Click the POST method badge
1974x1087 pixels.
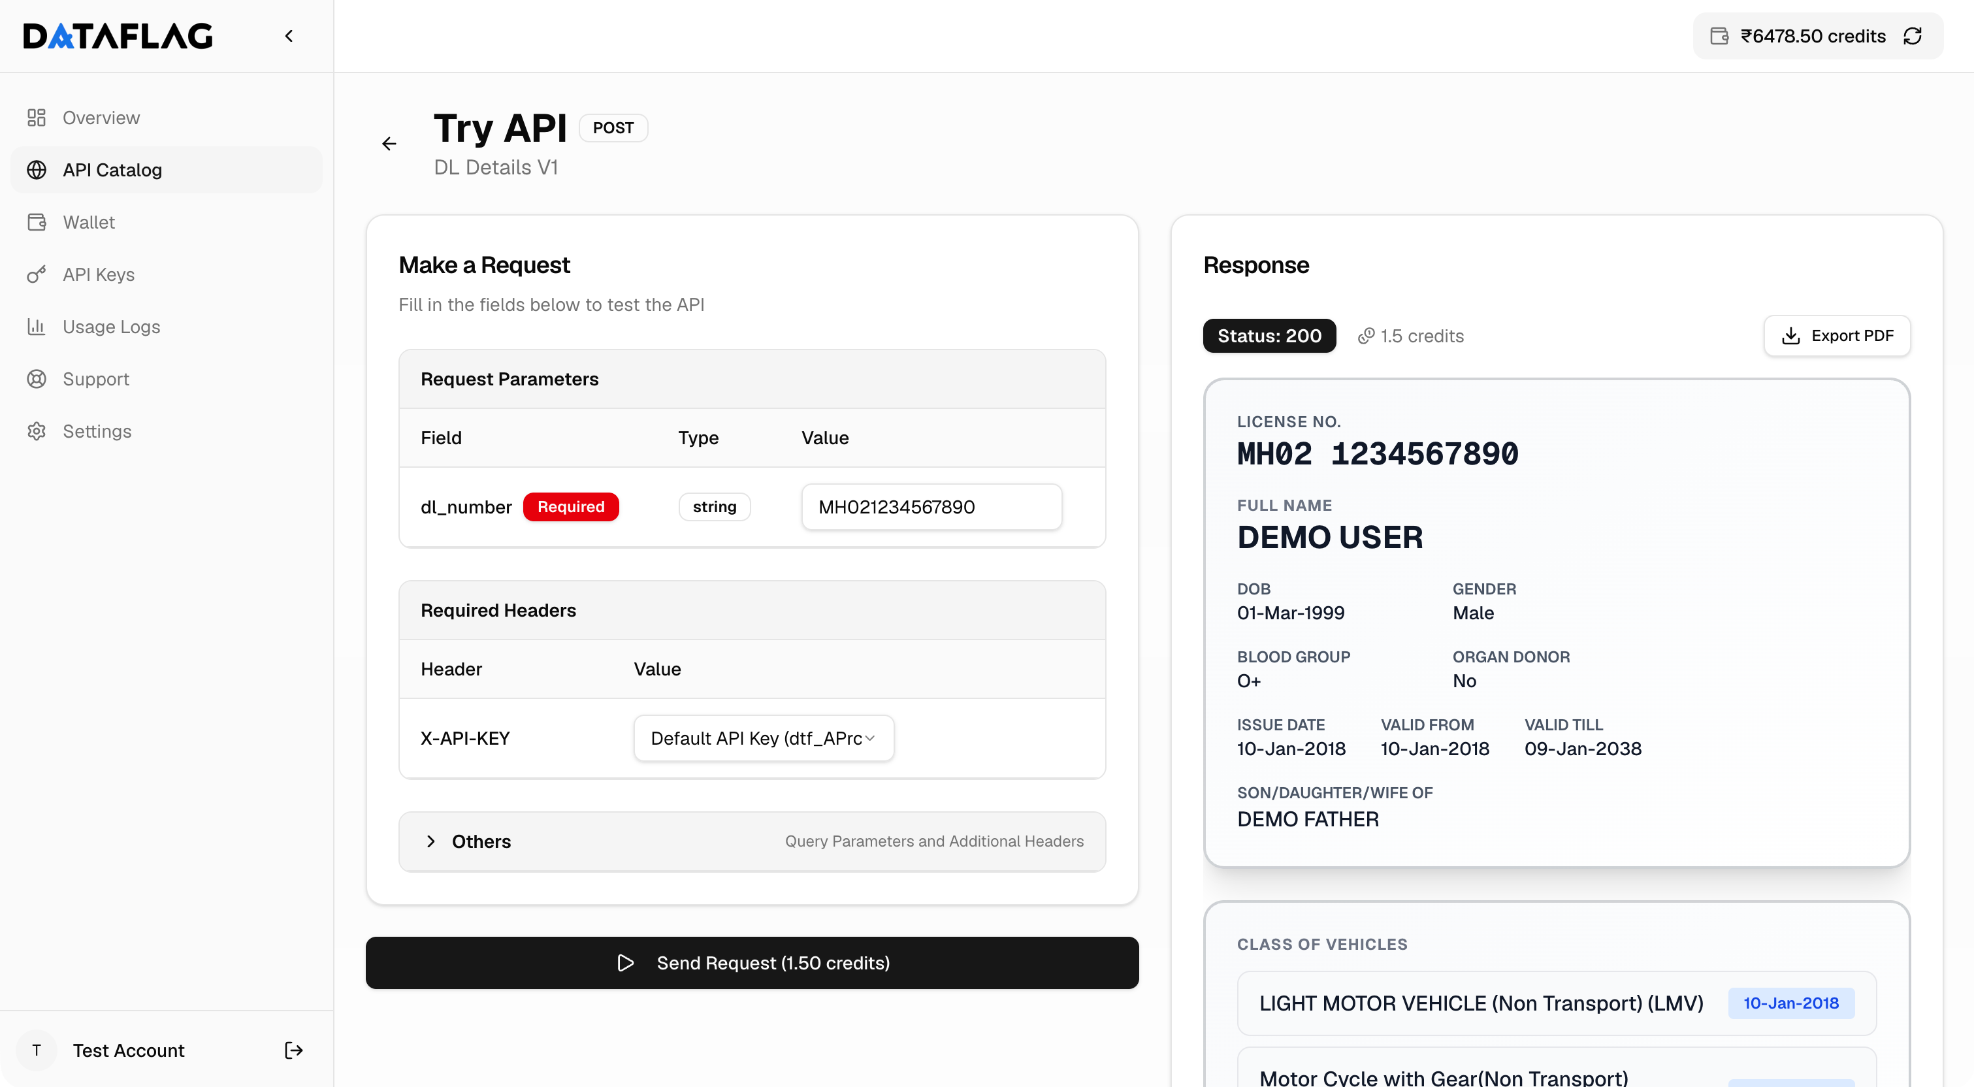tap(613, 128)
